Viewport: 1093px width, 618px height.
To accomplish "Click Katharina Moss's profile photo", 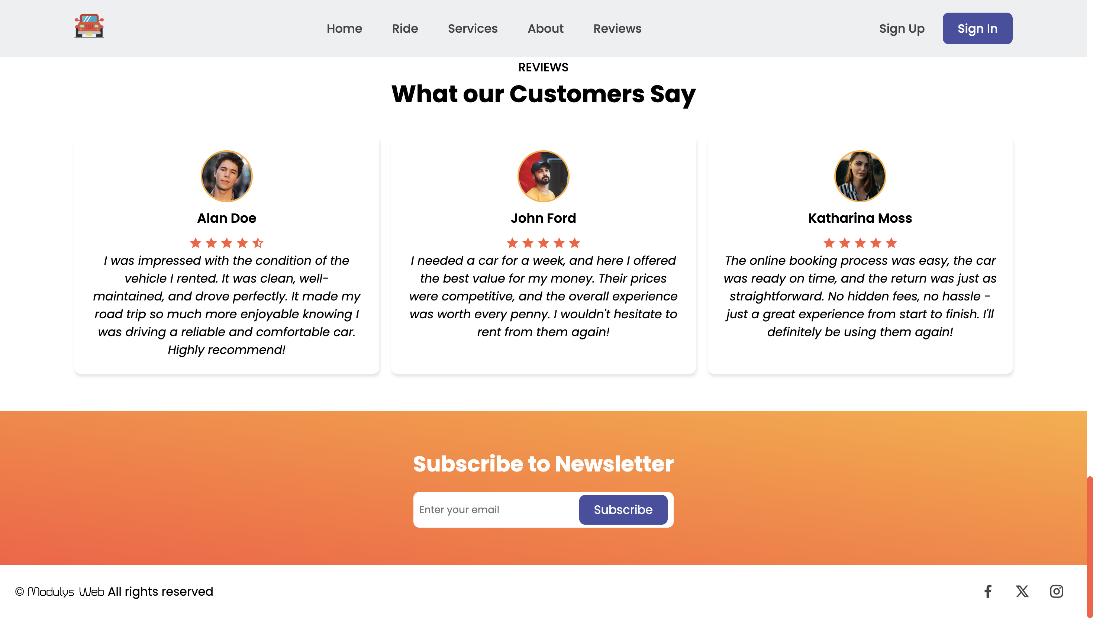I will coord(860,176).
